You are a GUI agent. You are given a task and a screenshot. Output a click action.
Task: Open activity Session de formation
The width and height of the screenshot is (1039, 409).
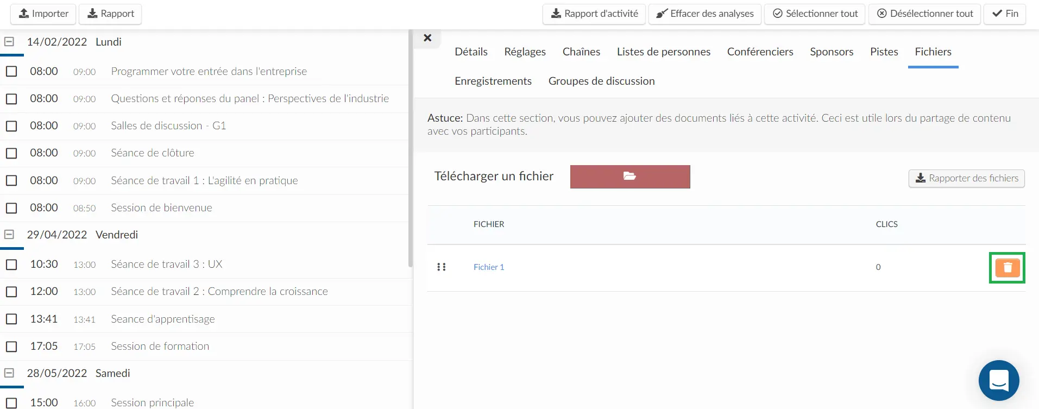coord(160,347)
